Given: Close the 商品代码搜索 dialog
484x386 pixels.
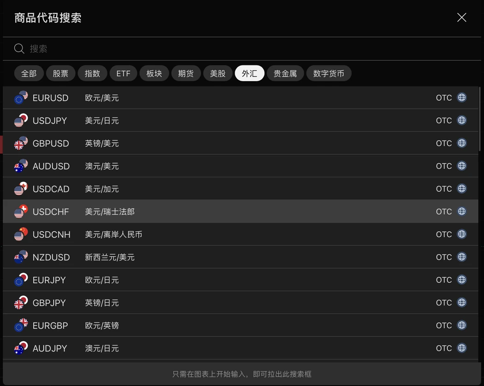Looking at the screenshot, I should tap(461, 18).
